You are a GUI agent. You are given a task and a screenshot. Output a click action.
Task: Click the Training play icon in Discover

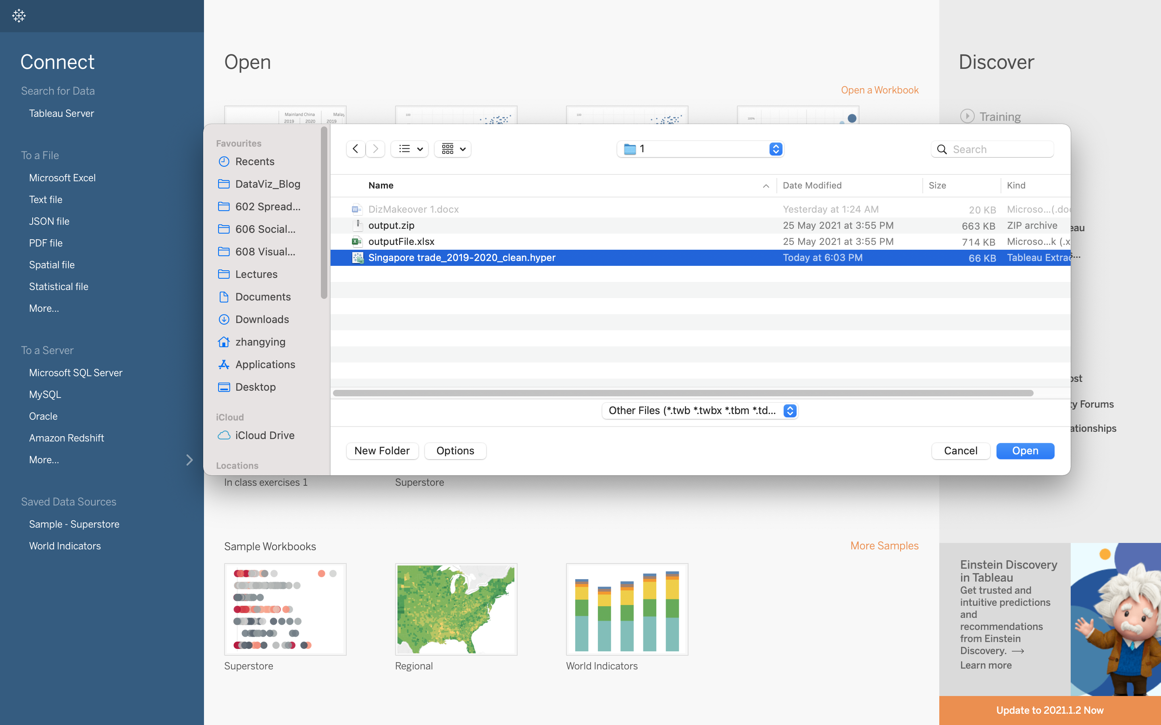click(967, 116)
